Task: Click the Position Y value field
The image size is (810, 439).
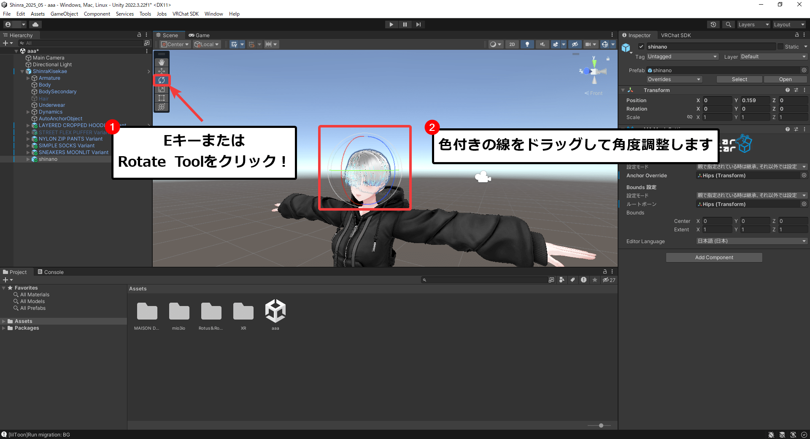Action: pos(755,100)
